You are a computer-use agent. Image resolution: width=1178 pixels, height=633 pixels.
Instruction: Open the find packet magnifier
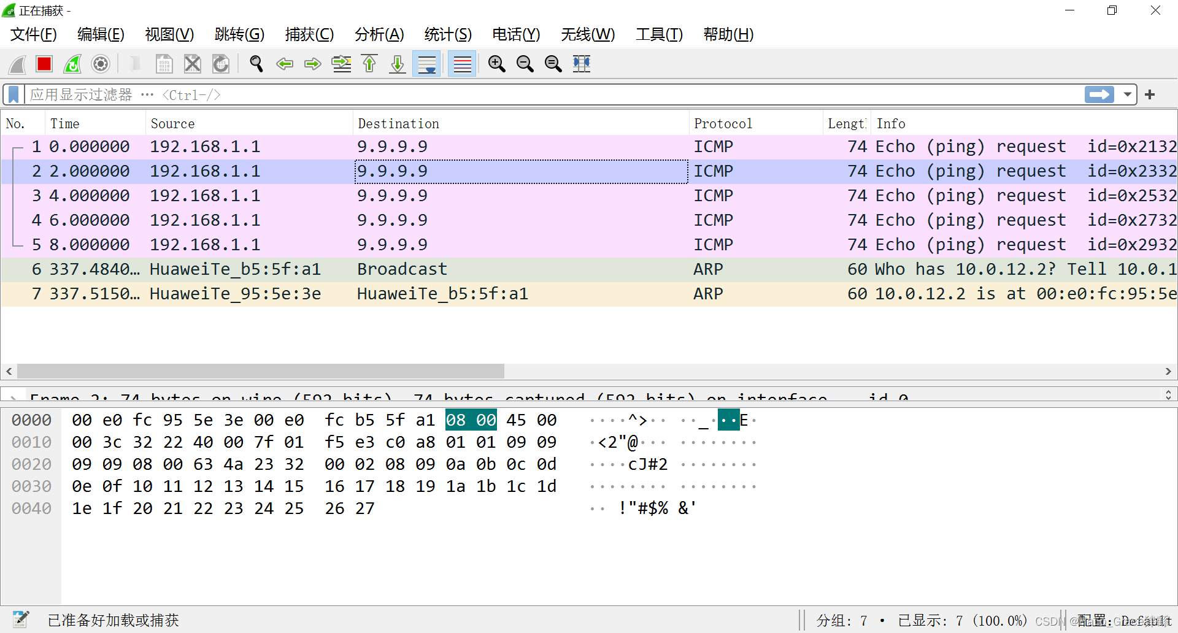click(x=256, y=64)
